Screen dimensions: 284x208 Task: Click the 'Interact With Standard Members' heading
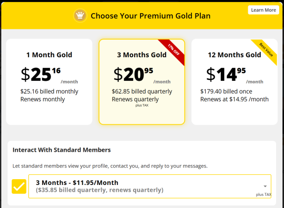[x=62, y=150]
